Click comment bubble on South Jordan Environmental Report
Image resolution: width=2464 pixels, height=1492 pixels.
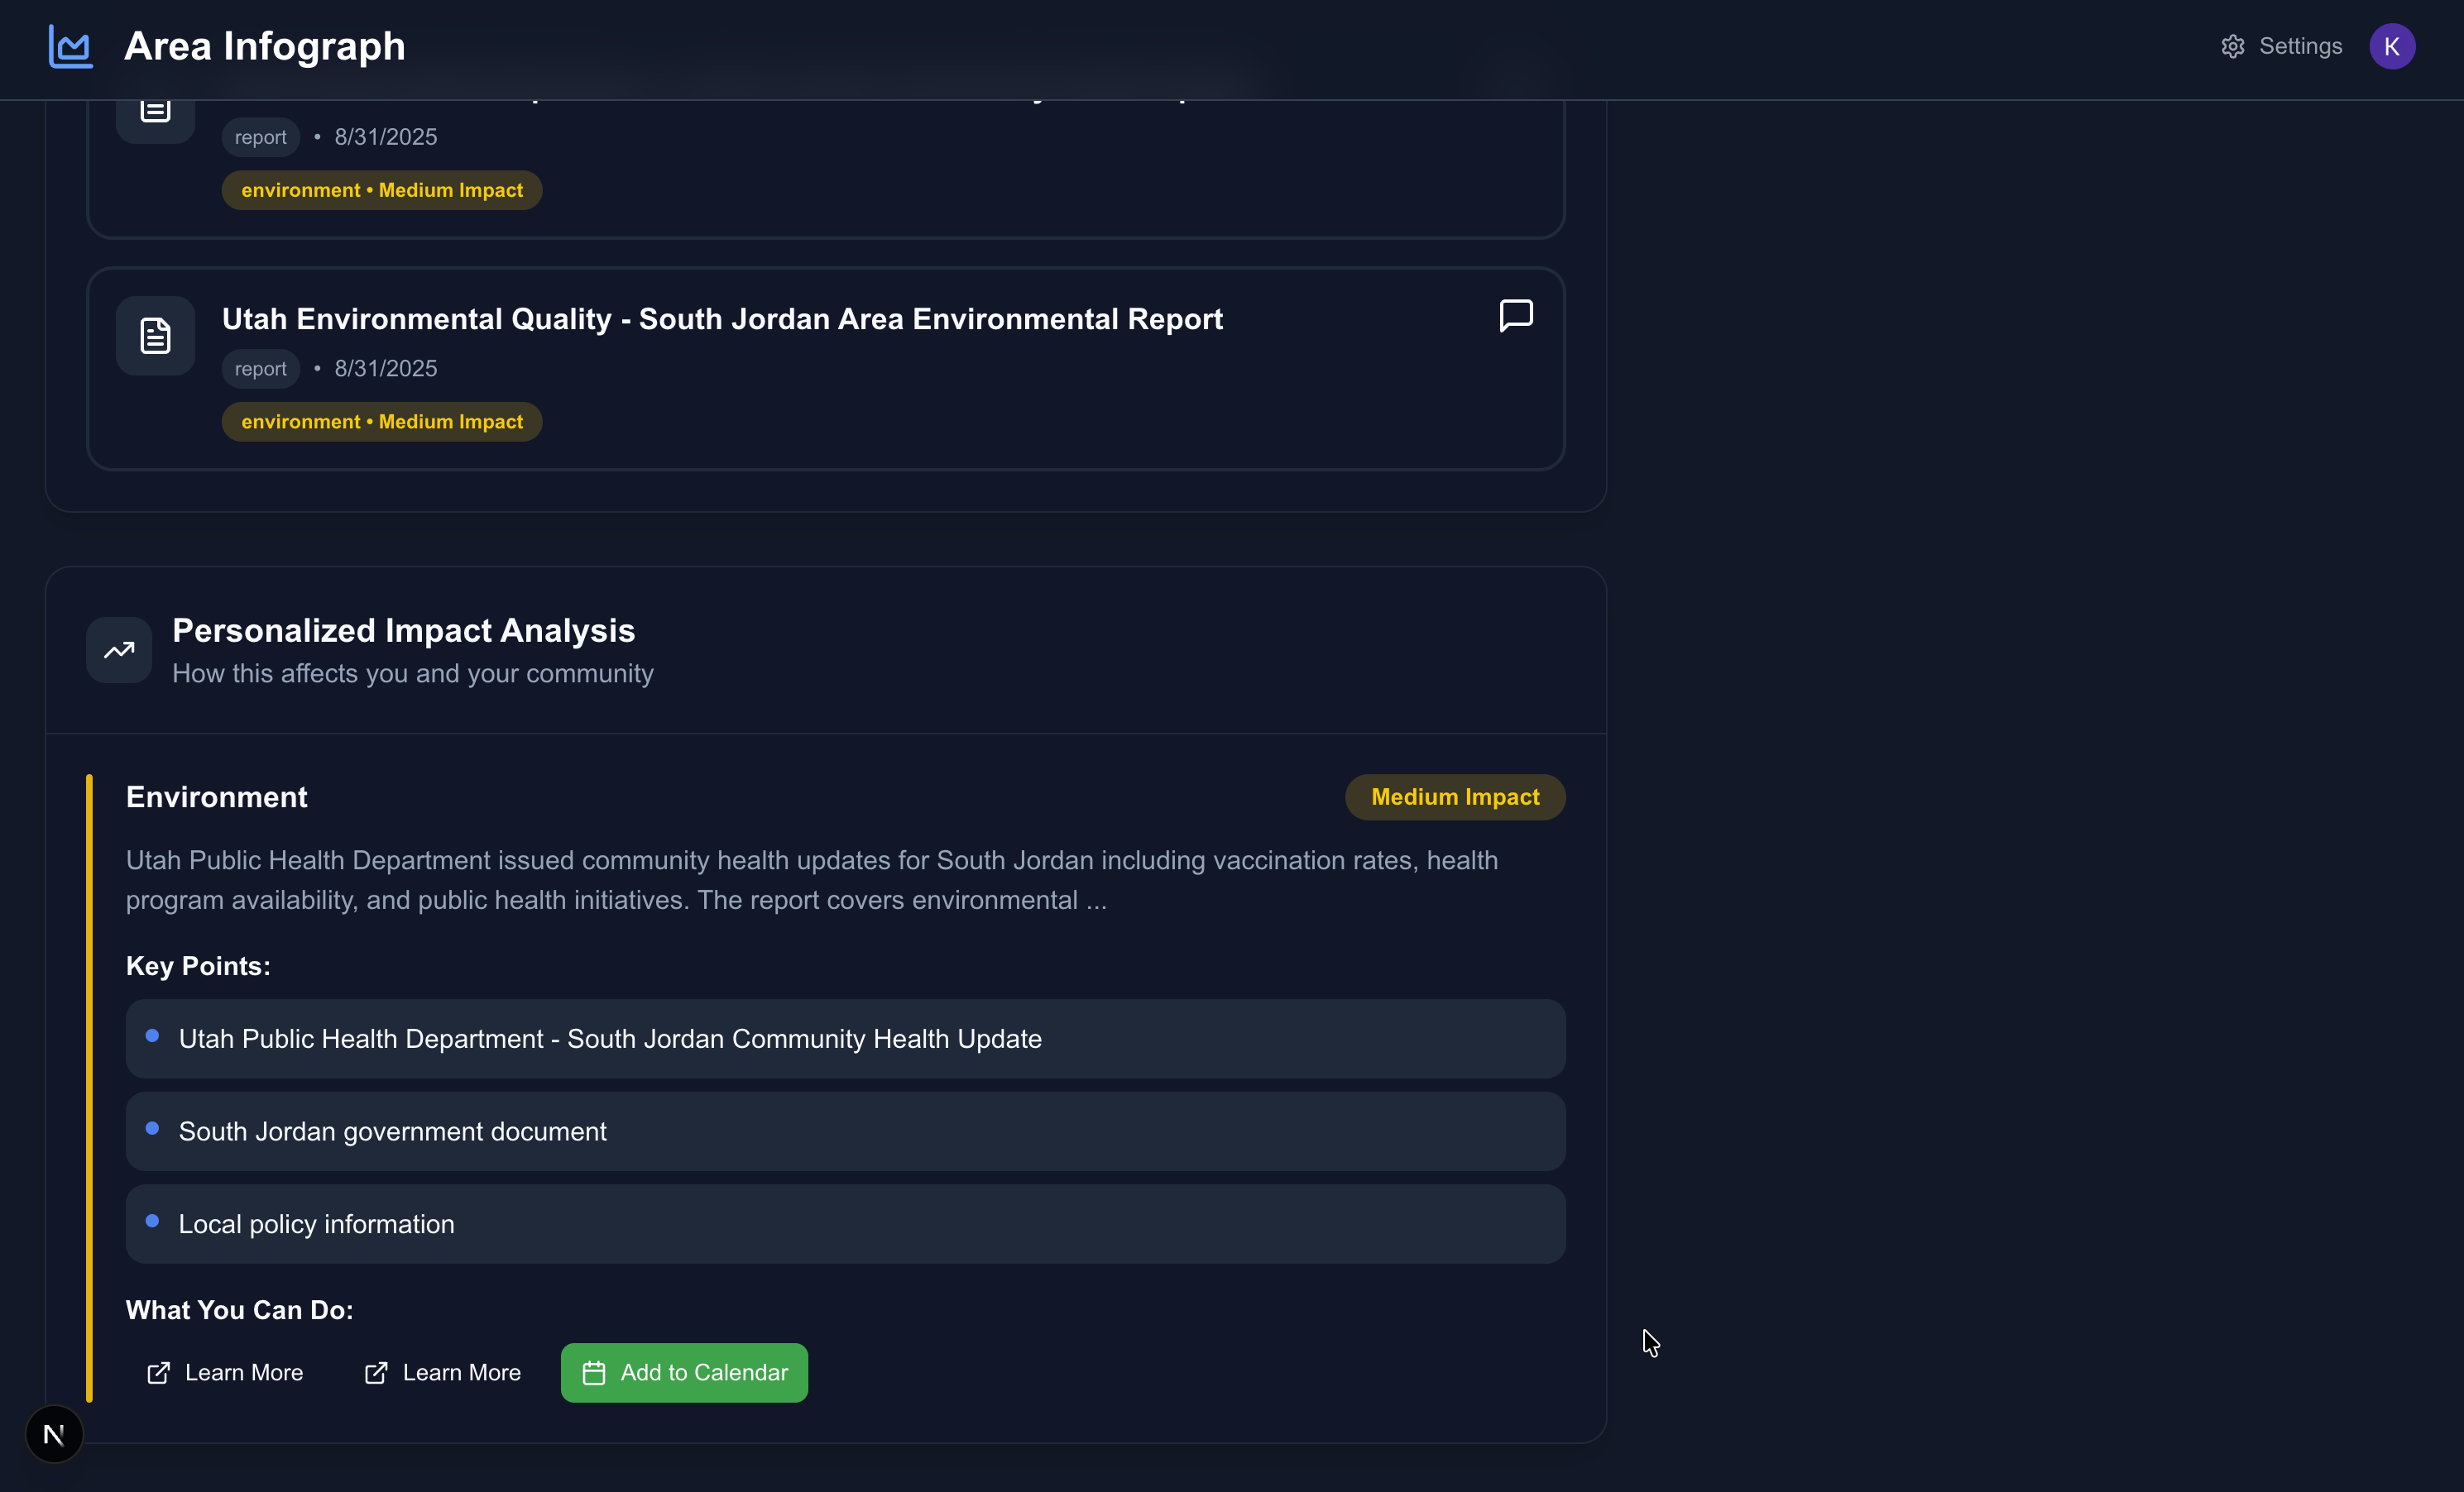[1515, 316]
